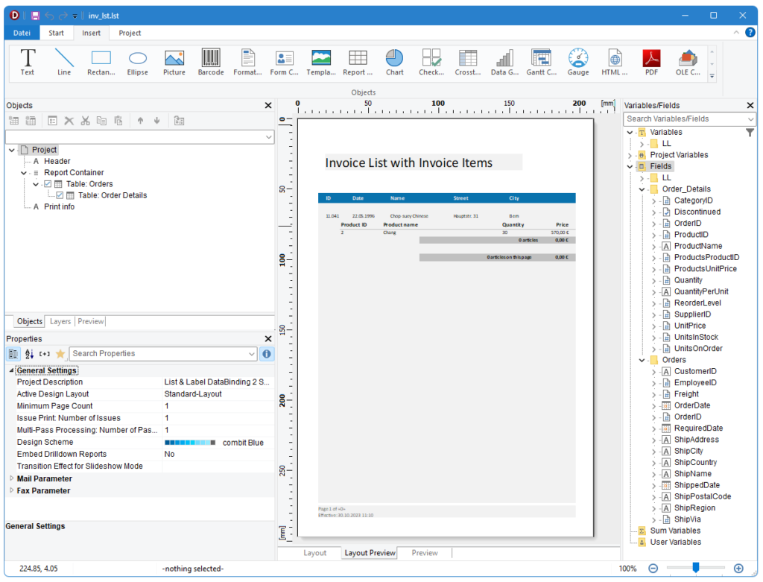Insert an OLE Container object
The width and height of the screenshot is (763, 582).
[x=688, y=62]
